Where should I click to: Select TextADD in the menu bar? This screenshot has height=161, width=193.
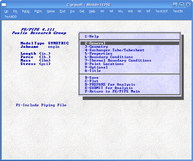pos(11,17)
